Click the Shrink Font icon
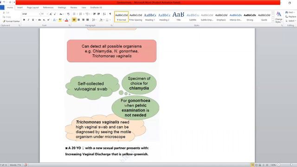 (x=55, y=14)
